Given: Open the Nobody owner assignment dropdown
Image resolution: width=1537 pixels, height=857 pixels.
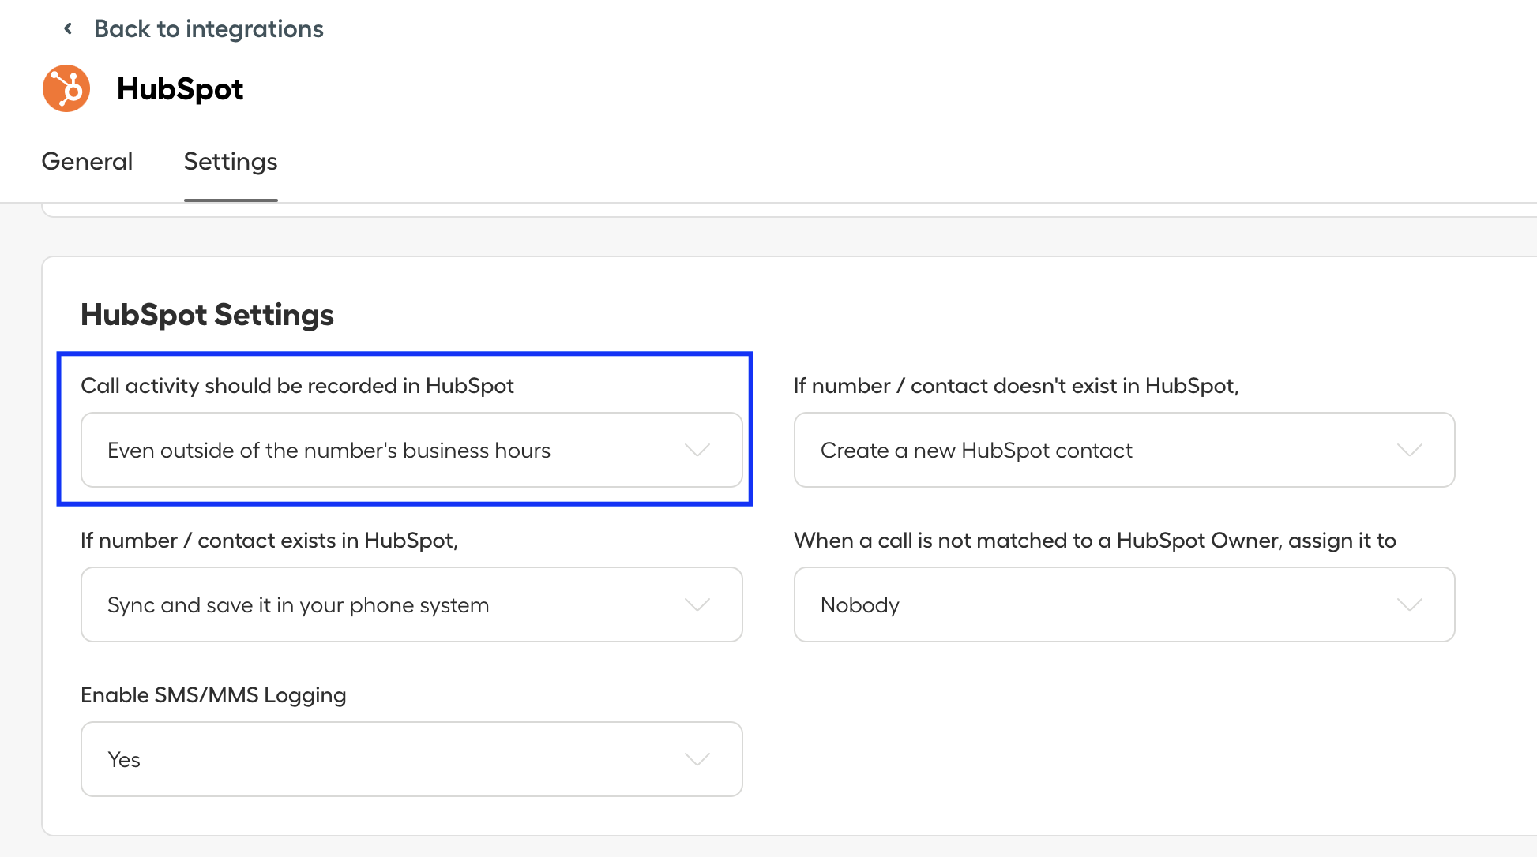Looking at the screenshot, I should point(1124,604).
